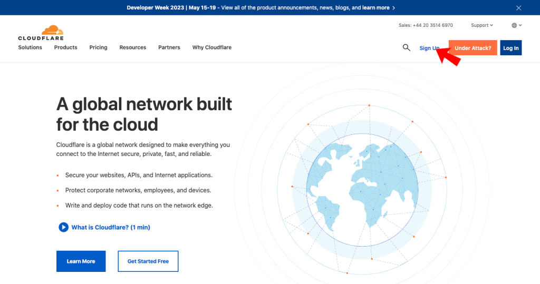Click the A global network built headline
540x284 pixels.
pos(144,114)
